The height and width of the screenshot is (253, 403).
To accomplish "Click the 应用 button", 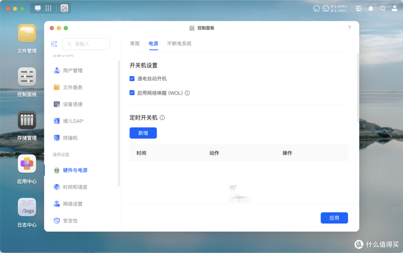I will point(334,218).
